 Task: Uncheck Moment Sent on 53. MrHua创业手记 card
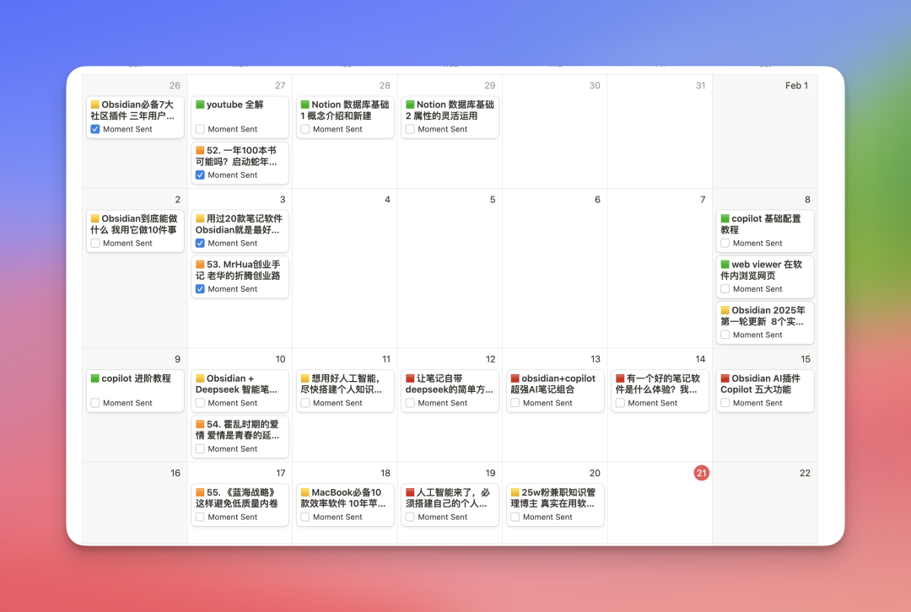pyautogui.click(x=200, y=289)
